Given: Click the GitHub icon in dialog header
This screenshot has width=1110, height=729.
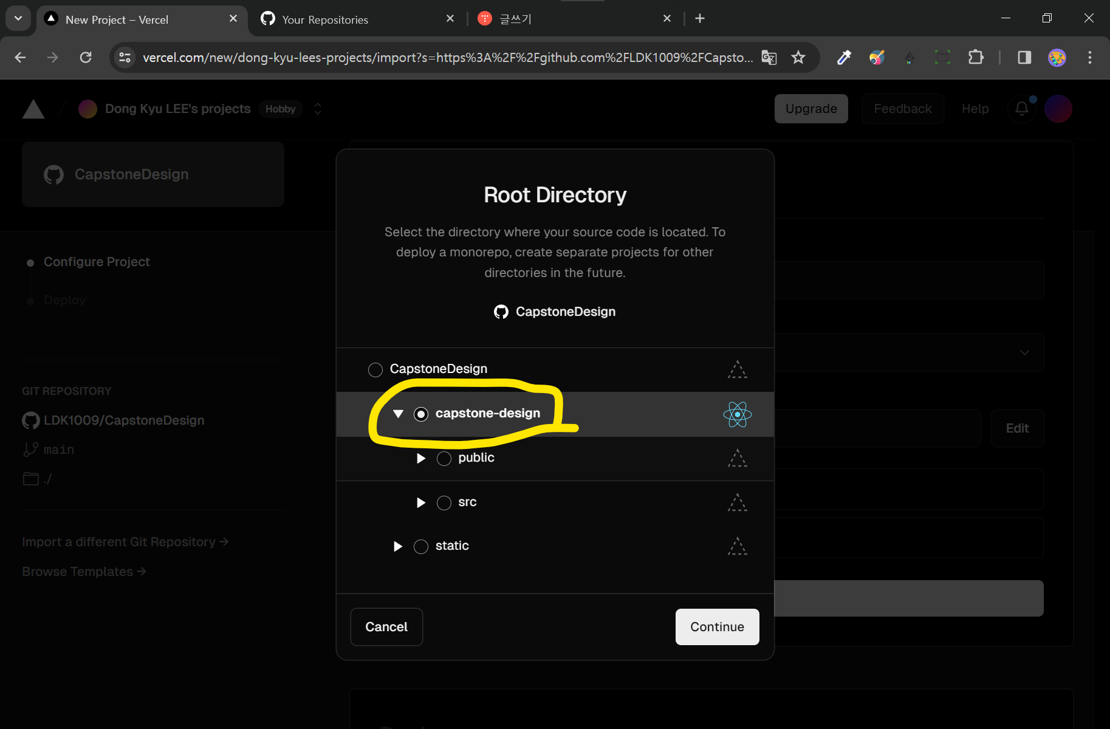Looking at the screenshot, I should click(501, 312).
